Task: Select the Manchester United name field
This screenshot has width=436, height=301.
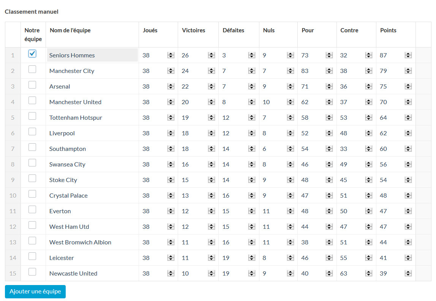Action: pyautogui.click(x=92, y=102)
